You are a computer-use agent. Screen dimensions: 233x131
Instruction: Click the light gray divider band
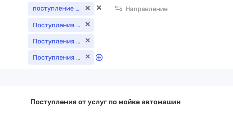116,77
